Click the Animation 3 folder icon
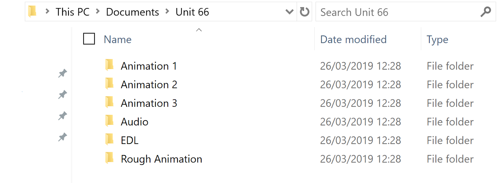Image resolution: width=499 pixels, height=183 pixels. point(109,102)
